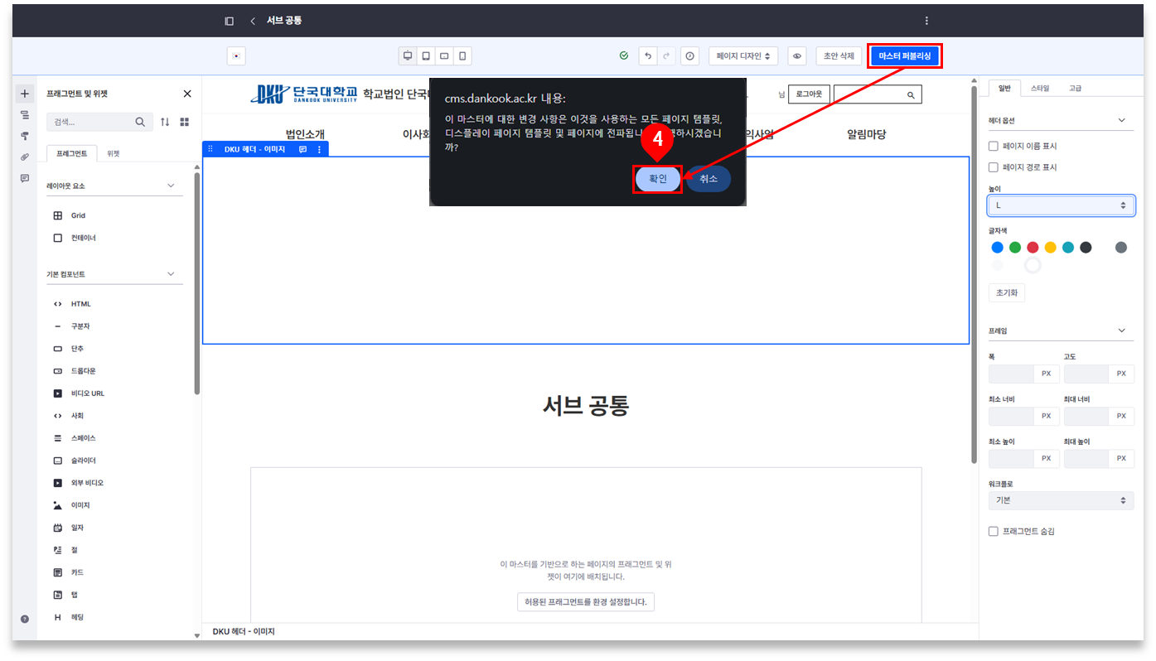The width and height of the screenshot is (1156, 661).
Task: Enable the 페이지 이름 표시 checkbox
Action: (x=994, y=146)
